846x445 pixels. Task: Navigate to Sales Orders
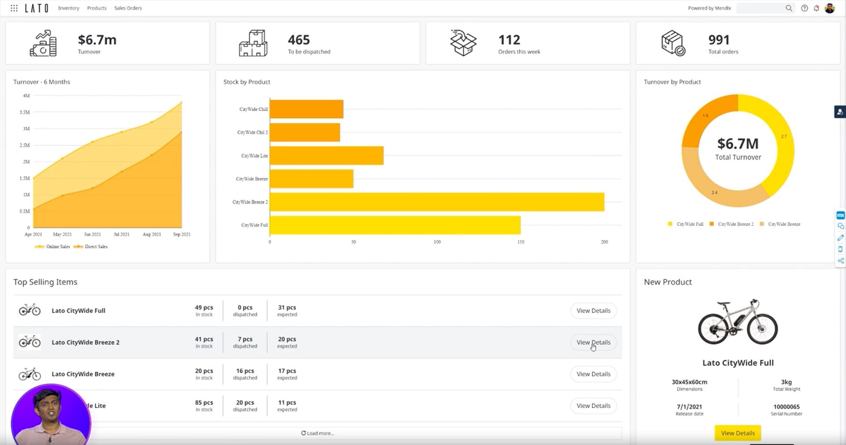coord(128,8)
